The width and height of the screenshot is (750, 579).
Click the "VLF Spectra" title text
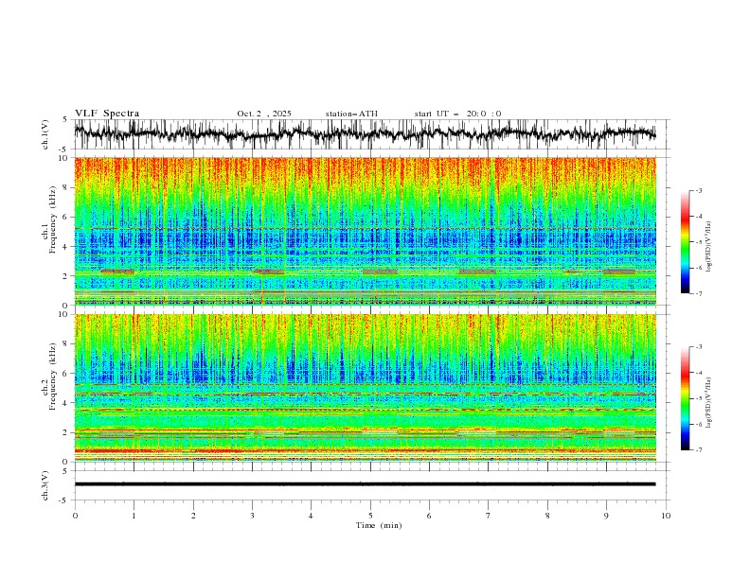click(107, 114)
